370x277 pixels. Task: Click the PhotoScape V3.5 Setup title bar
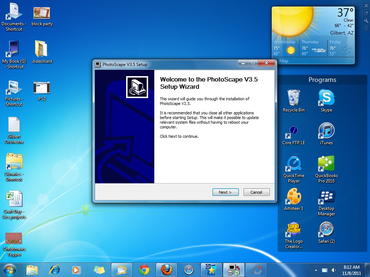pos(165,64)
